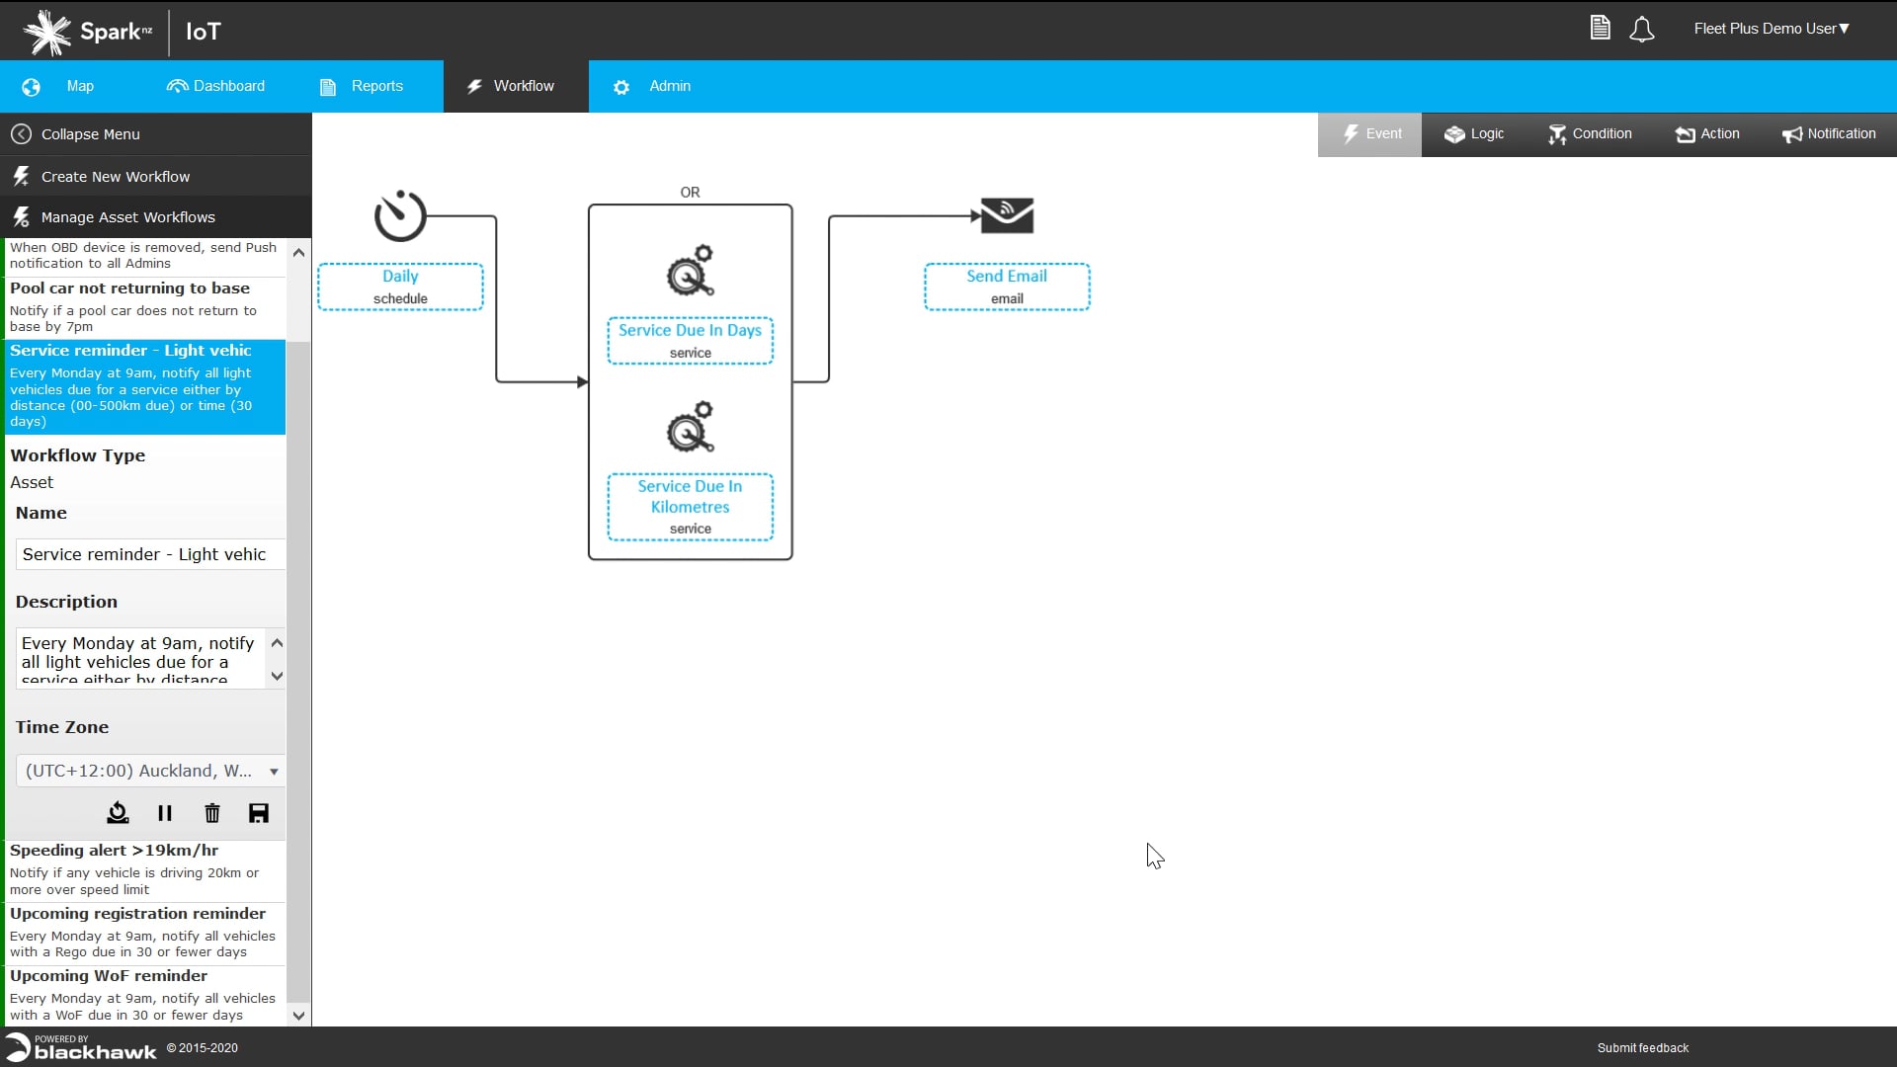Open the notifications bell icon
Screen dimensions: 1897x1067
point(1641,29)
